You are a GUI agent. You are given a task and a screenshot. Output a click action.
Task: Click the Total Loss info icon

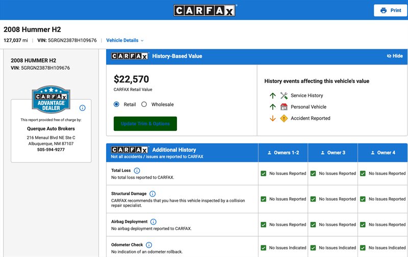pos(137,170)
